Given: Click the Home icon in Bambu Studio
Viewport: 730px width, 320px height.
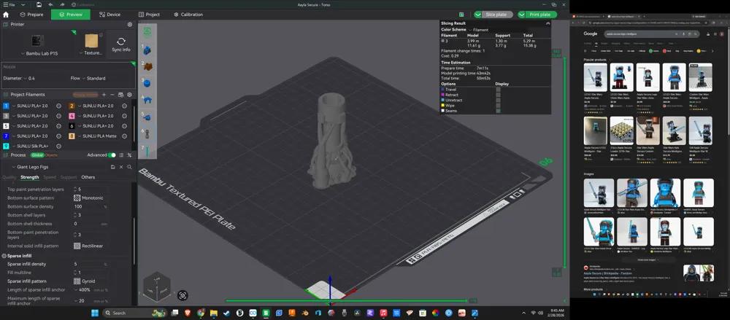Looking at the screenshot, I should tap(6, 15).
